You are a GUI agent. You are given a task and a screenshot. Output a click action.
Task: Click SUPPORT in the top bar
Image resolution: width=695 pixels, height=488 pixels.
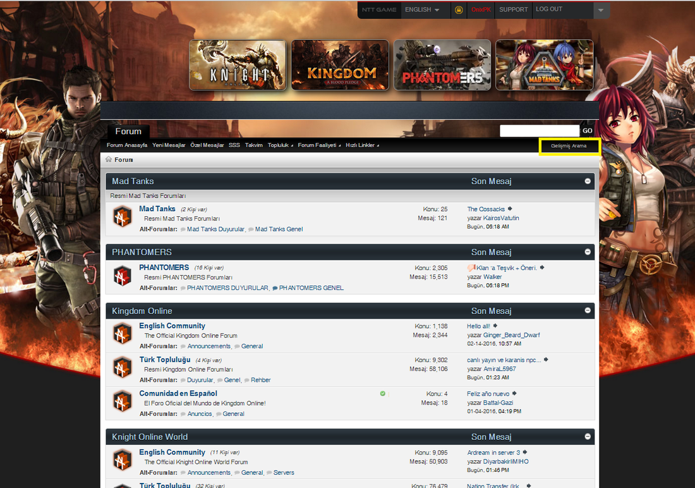(x=513, y=9)
